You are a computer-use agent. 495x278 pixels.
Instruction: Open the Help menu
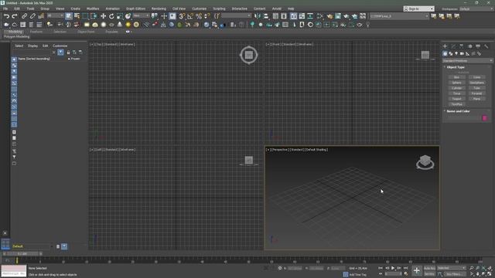pyautogui.click(x=291, y=8)
